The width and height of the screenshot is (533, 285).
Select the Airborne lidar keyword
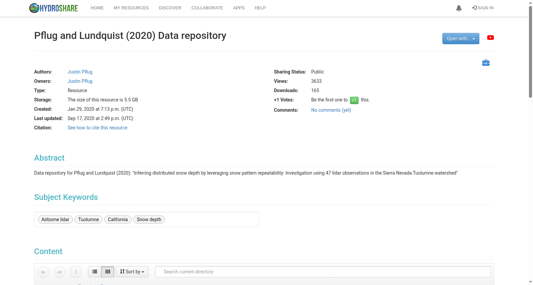tap(55, 219)
